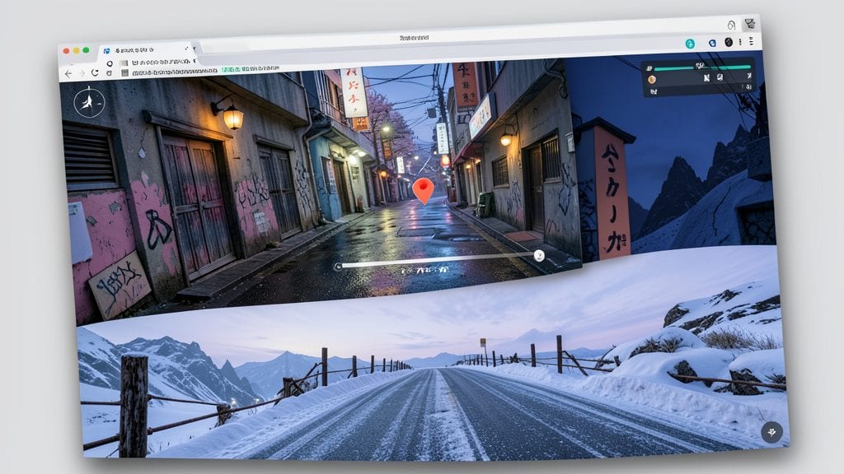Select the open browser tab

pyautogui.click(x=147, y=49)
